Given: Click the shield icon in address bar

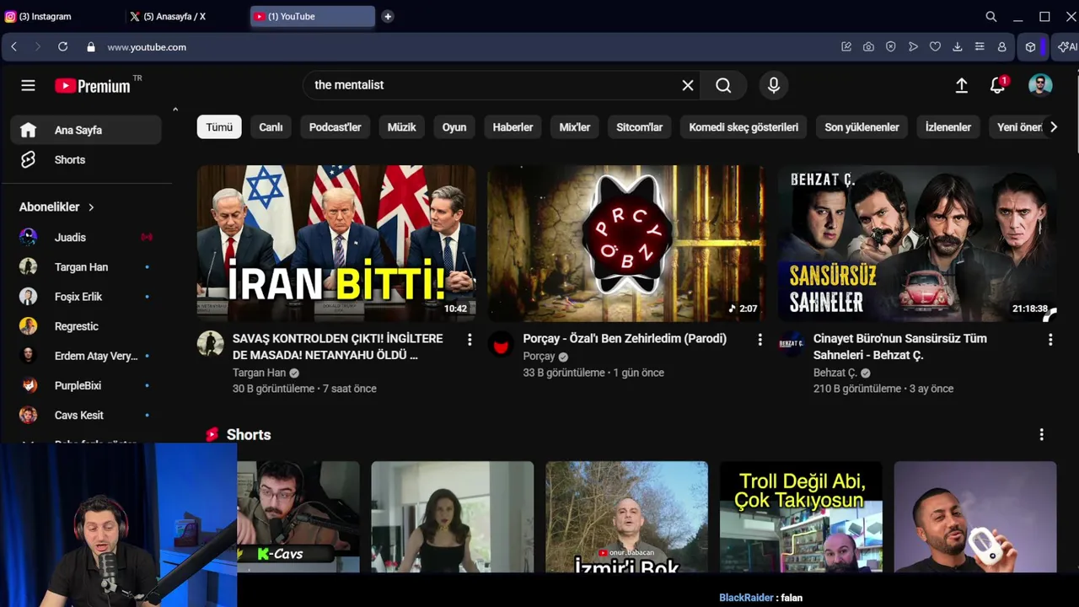Looking at the screenshot, I should coord(890,47).
